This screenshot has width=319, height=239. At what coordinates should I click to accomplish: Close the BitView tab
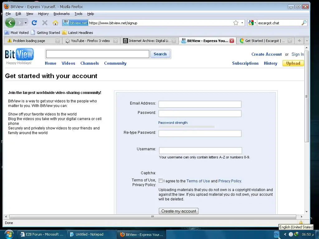[x=232, y=41]
